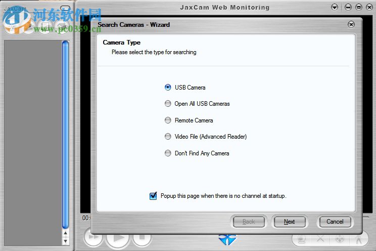The image size is (376, 251).
Task: Select the Remote Camera radio button
Action: pos(168,120)
